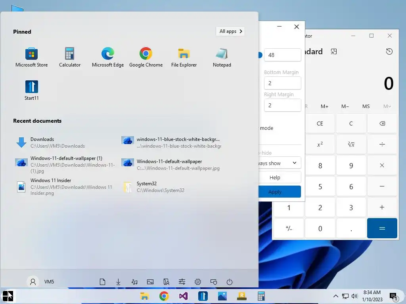Show hidden tray icons chevron
This screenshot has width=406, height=304.
click(335, 296)
